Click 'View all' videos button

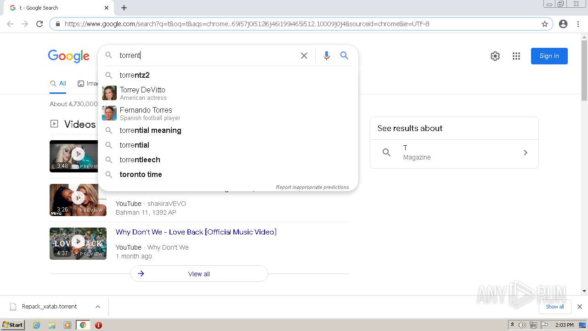click(199, 274)
